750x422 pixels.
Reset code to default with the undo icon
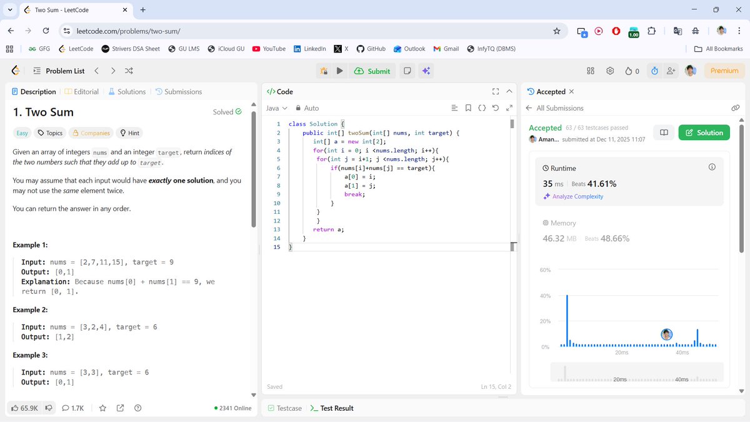pos(496,108)
